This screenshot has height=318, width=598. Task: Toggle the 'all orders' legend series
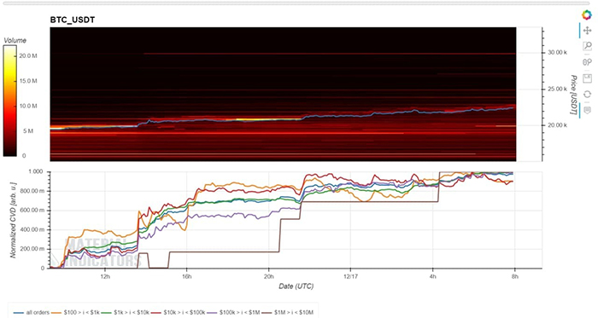coord(32,313)
